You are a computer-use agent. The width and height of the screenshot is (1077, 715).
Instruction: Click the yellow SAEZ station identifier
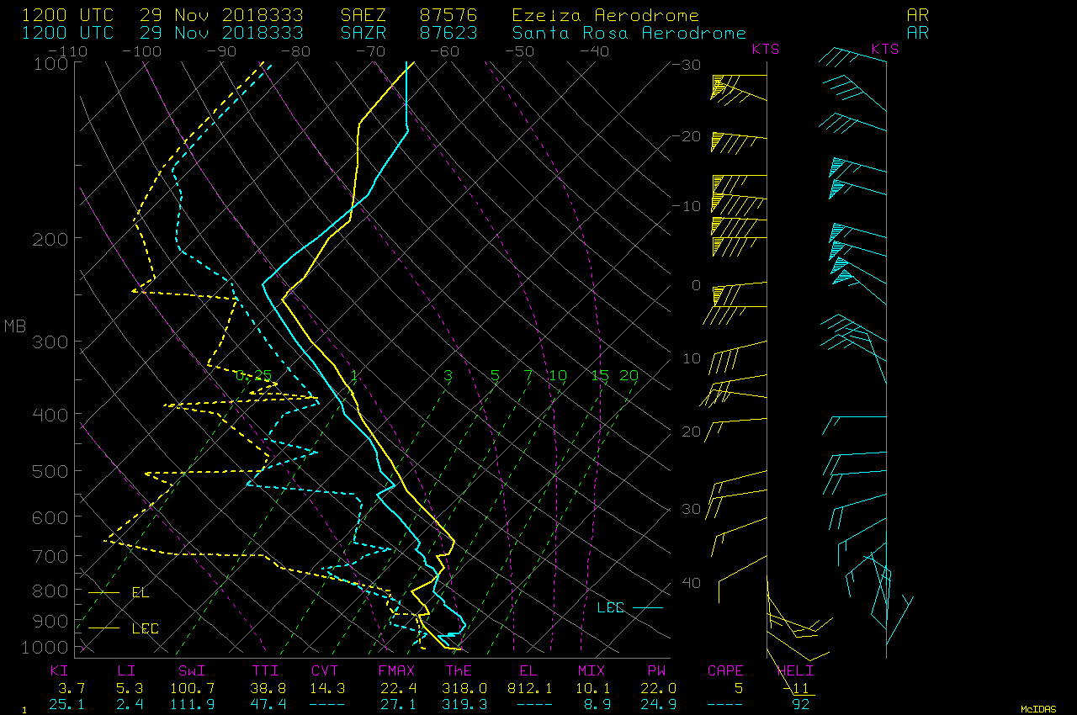[x=364, y=16]
